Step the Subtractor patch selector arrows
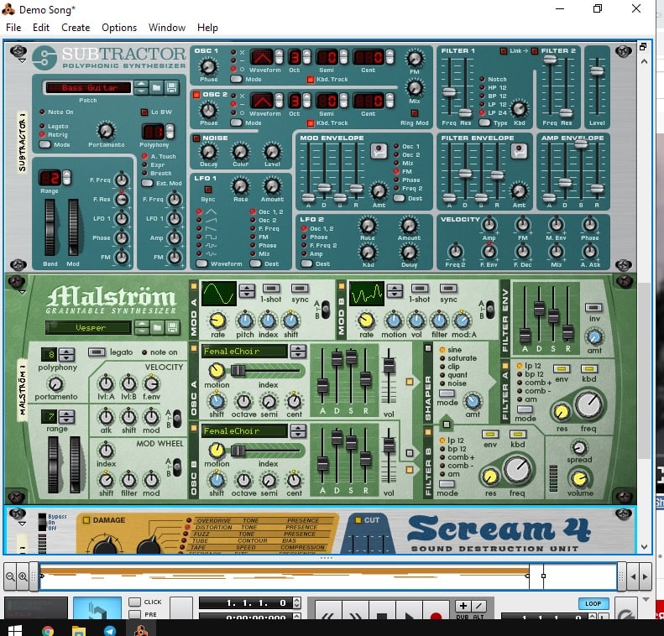Viewport: 664px width, 636px height. tap(141, 87)
